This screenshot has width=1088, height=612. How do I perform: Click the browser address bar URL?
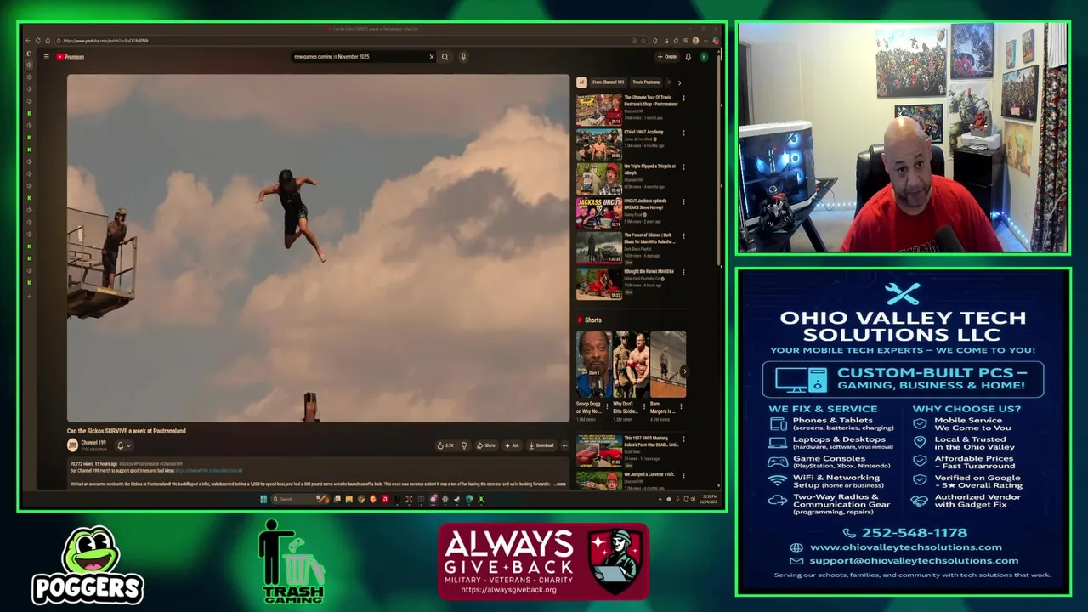click(x=105, y=41)
